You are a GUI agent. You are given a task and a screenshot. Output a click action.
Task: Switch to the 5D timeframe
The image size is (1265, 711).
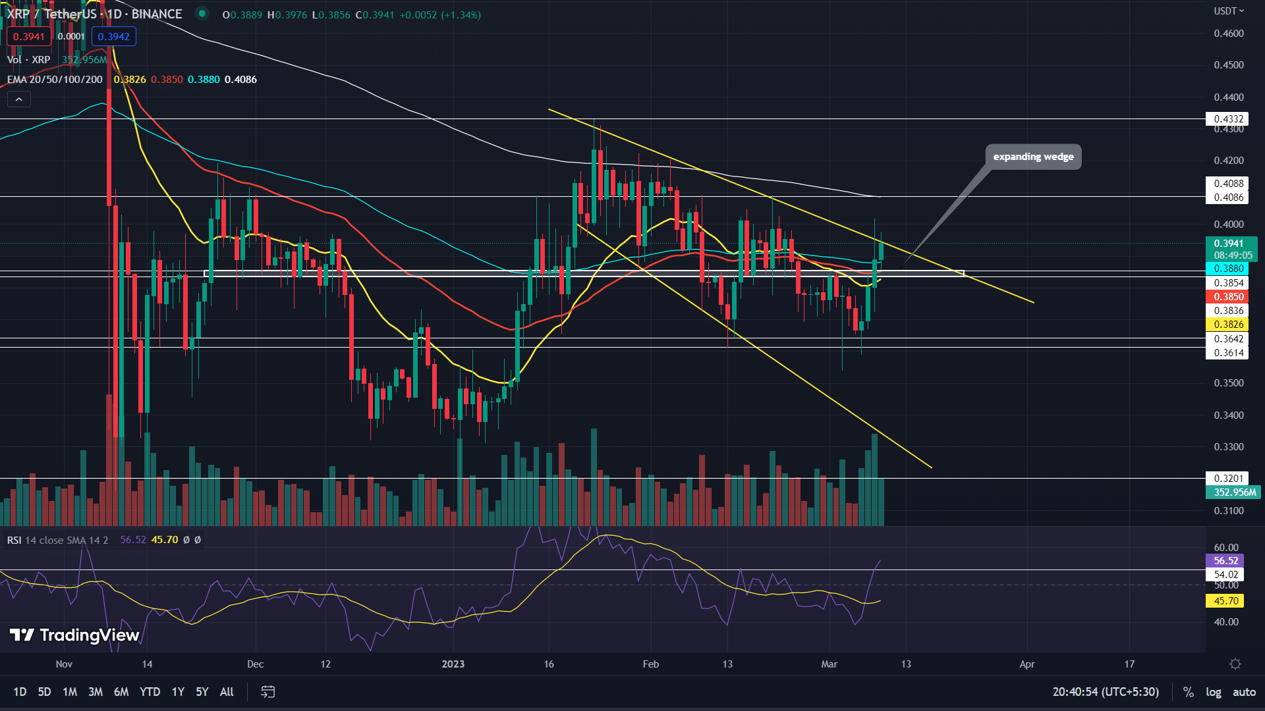[43, 692]
